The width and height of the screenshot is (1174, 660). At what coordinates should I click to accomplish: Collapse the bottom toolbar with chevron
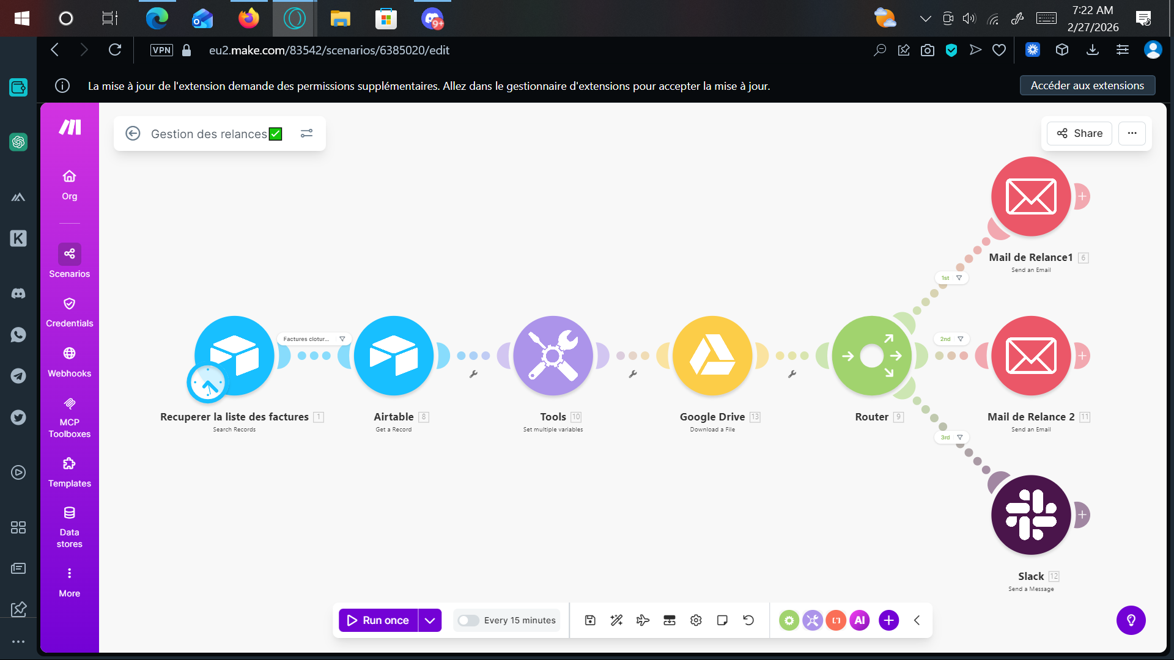(x=917, y=620)
